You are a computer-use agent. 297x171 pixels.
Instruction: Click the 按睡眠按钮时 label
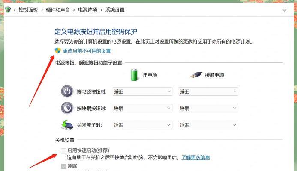click(91, 109)
